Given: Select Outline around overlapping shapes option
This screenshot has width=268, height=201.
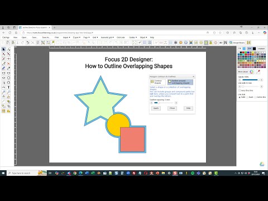Looking at the screenshot, I should [180, 82].
